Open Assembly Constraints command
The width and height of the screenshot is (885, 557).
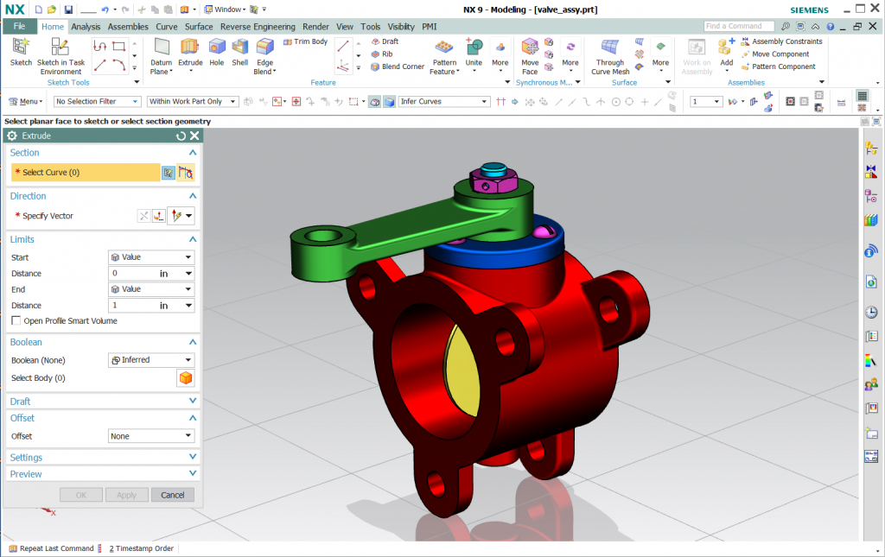coord(781,41)
